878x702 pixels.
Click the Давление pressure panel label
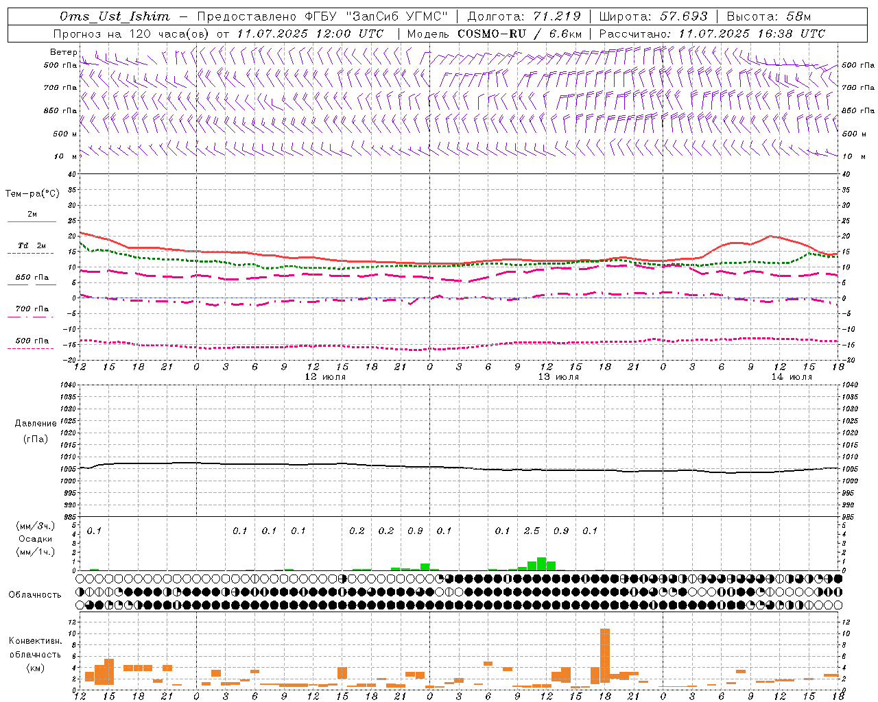pyautogui.click(x=36, y=424)
